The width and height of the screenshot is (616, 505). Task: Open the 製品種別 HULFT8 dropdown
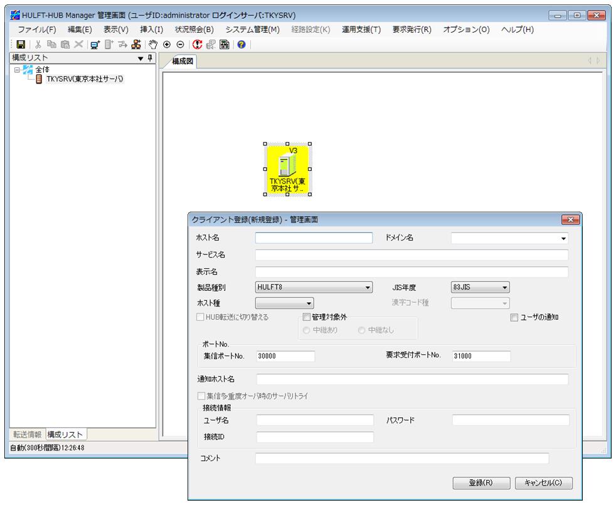[x=368, y=288]
